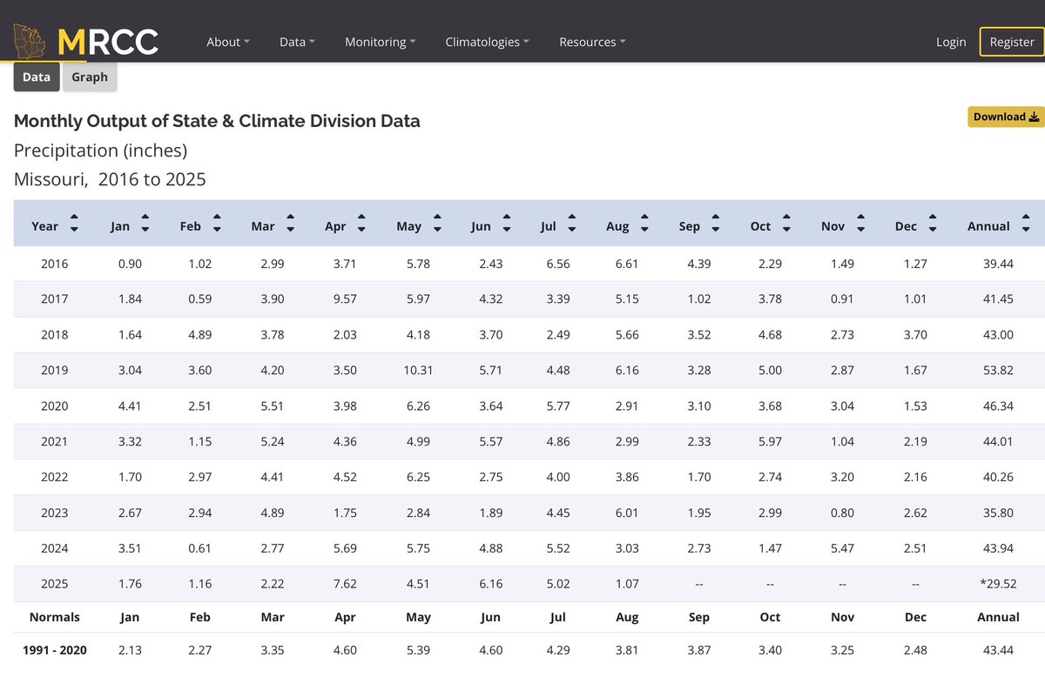This screenshot has height=684, width=1045.
Task: Click the Normals row heading
Action: (x=55, y=617)
